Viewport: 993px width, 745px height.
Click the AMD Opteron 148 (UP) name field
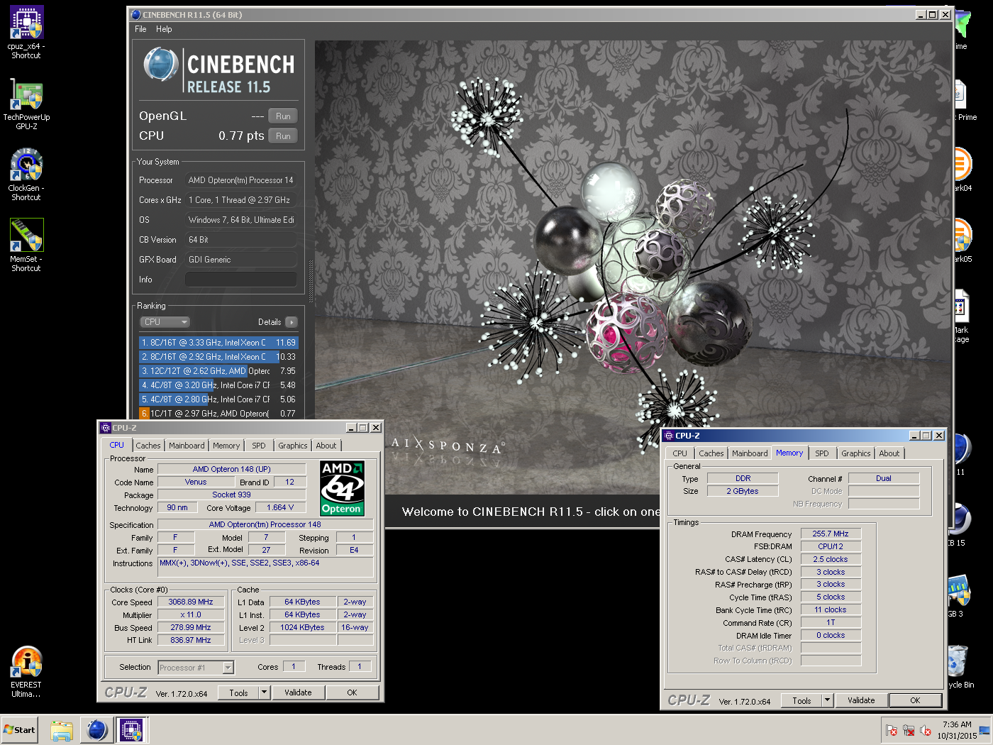point(232,469)
